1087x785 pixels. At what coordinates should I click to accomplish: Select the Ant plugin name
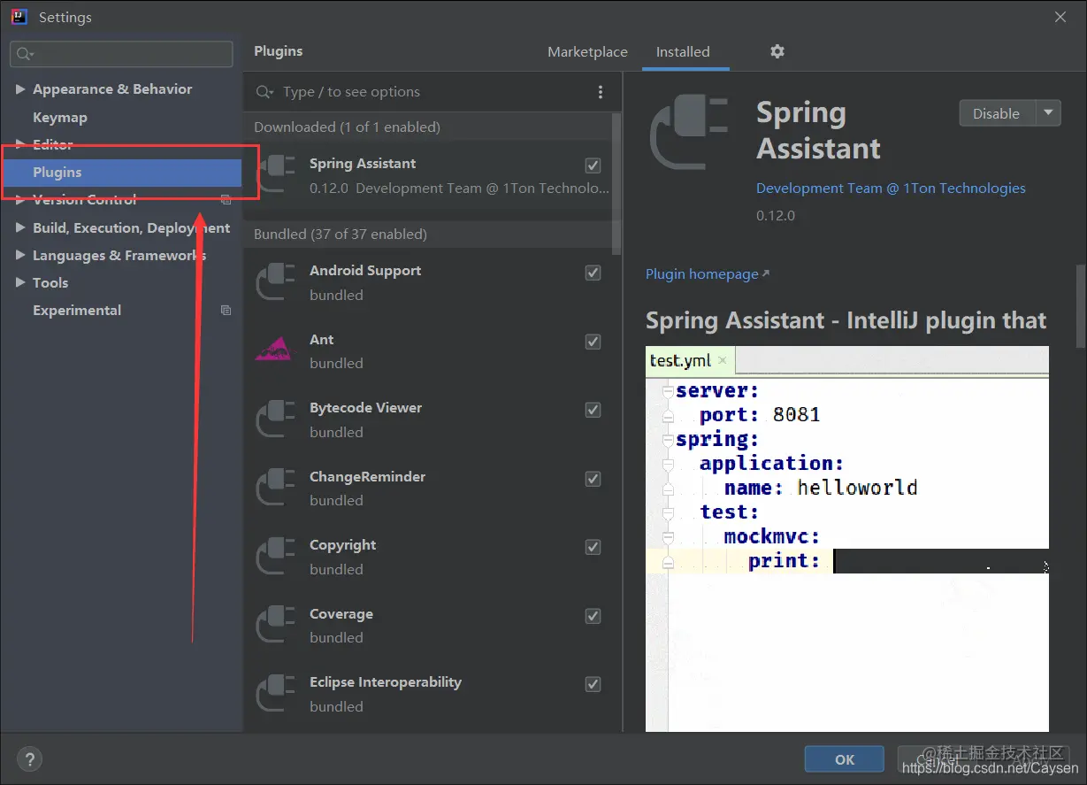322,340
